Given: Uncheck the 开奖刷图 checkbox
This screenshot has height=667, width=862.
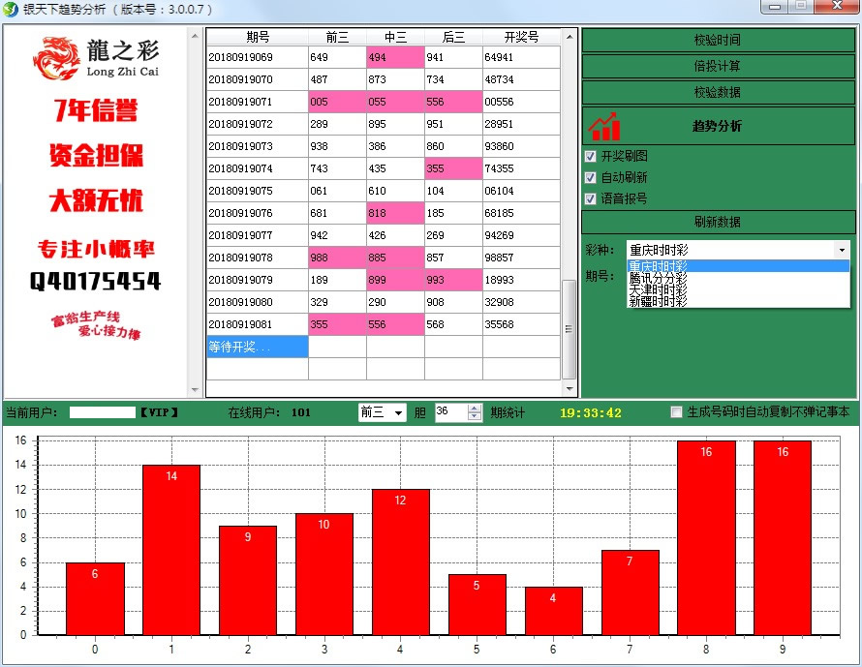Looking at the screenshot, I should click(590, 156).
